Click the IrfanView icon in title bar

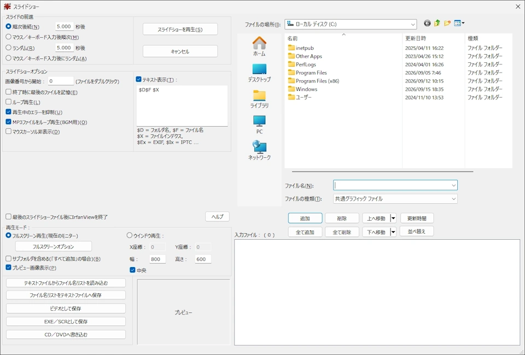[x=7, y=7]
